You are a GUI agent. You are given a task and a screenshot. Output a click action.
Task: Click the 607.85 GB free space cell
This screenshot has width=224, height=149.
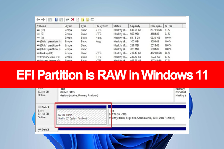[x=156, y=30]
